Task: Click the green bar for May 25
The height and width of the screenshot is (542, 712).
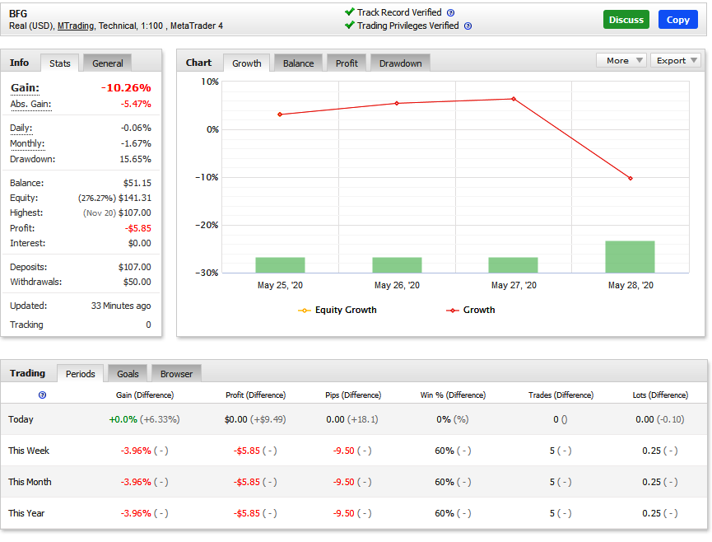Action: pos(280,265)
